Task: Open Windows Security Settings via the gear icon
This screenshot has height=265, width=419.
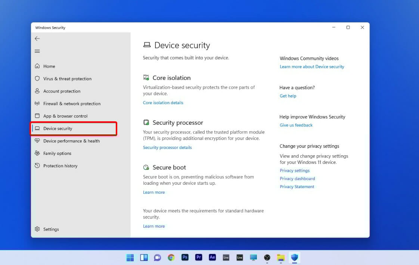Action: pos(51,229)
